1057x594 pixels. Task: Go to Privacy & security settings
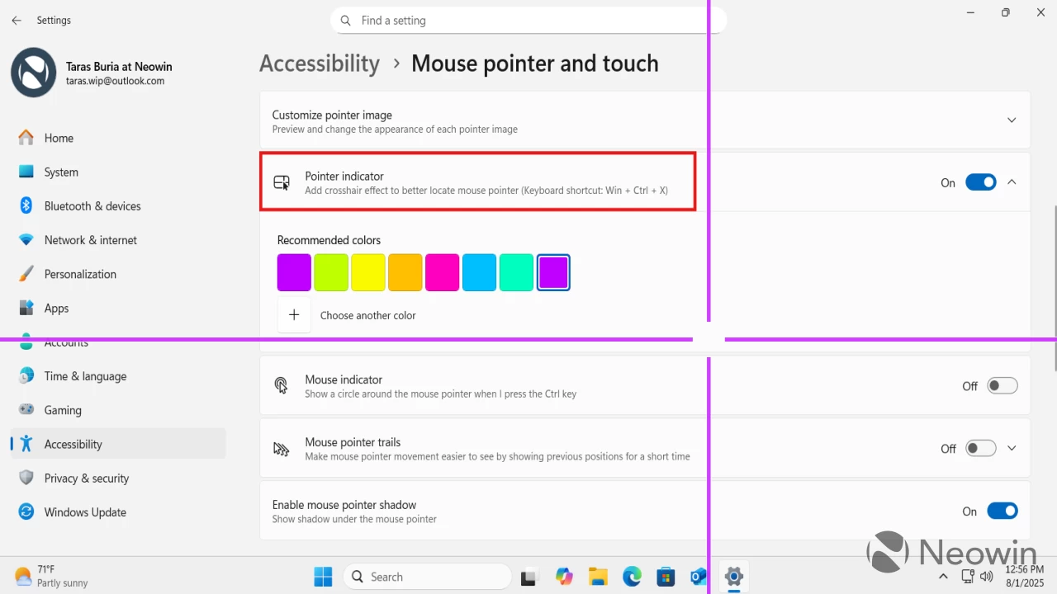[117, 478]
